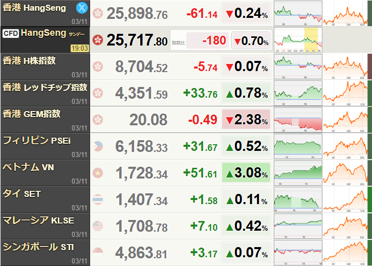Click the KLSE intraday mini chart
The image size is (372, 266).
pyautogui.click(x=298, y=226)
